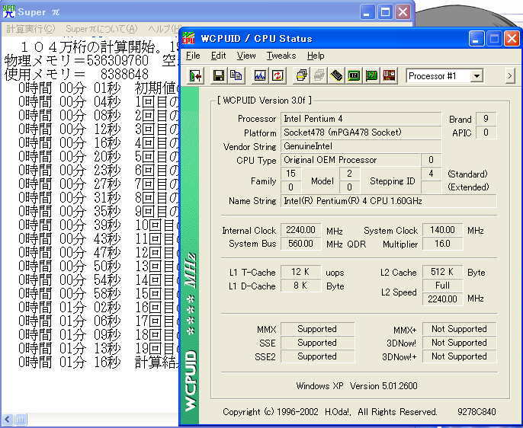Click the Save floppy disk icon

(219, 76)
